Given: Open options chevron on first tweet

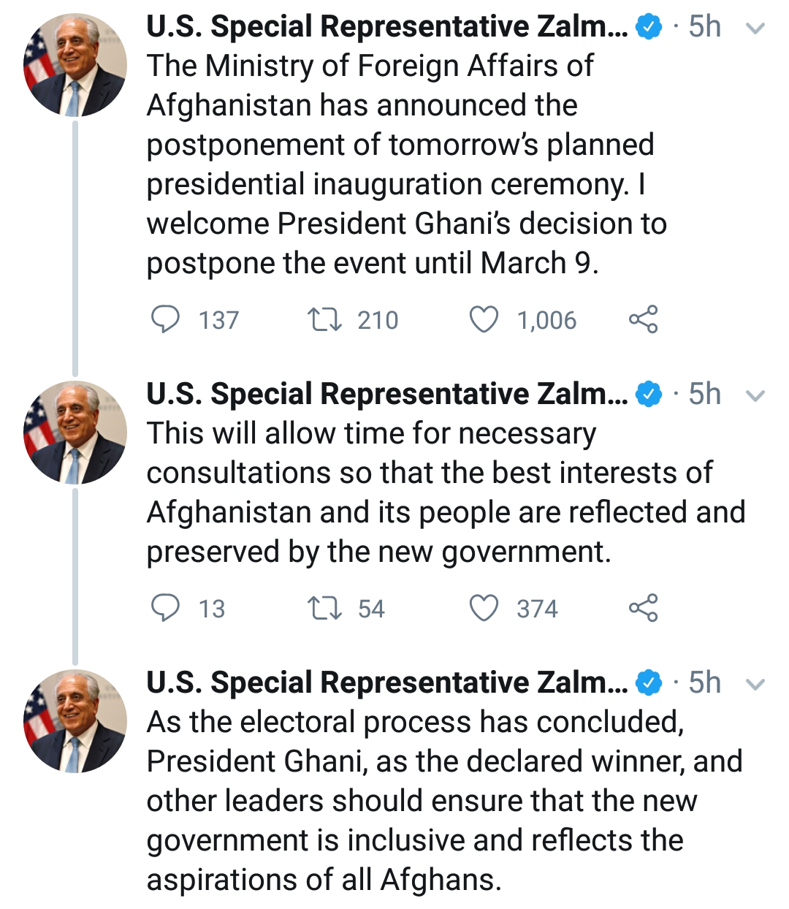Looking at the screenshot, I should click(755, 28).
